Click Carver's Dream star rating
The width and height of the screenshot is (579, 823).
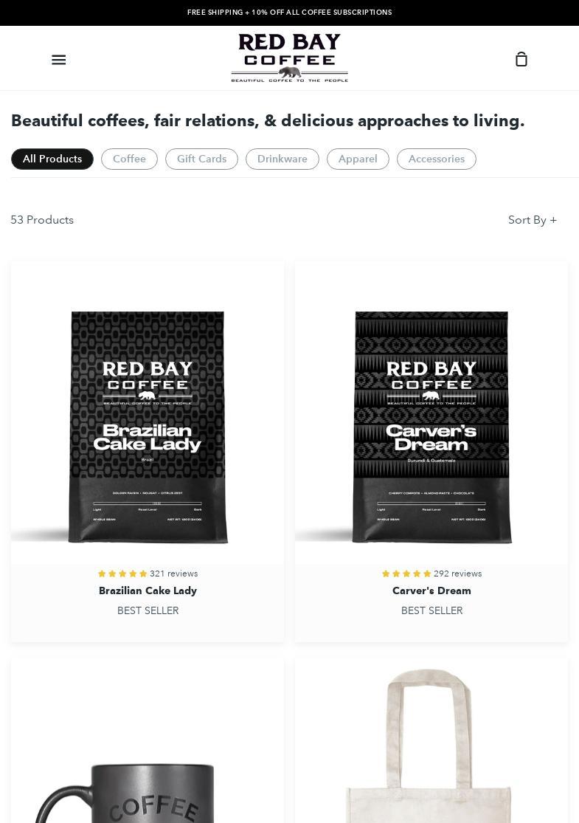[x=406, y=574]
